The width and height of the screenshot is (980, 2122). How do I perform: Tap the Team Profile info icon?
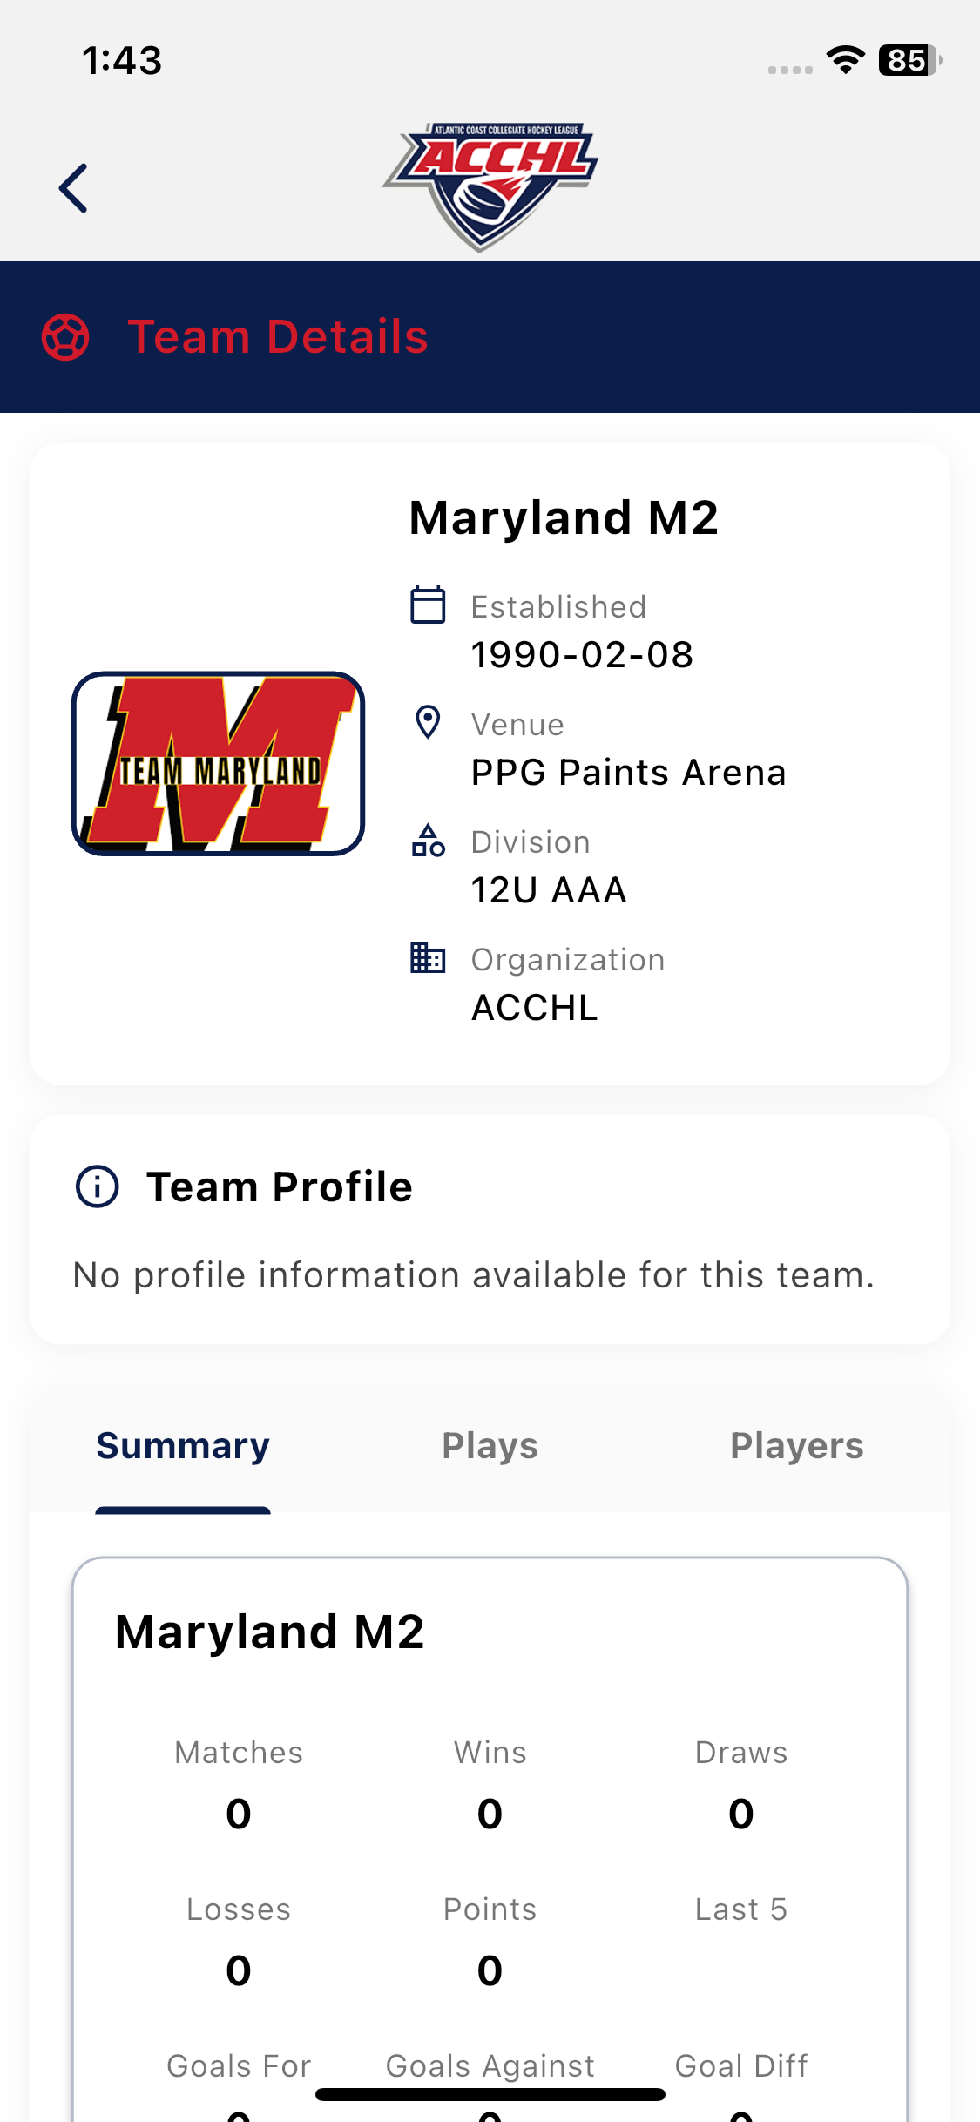click(98, 1186)
